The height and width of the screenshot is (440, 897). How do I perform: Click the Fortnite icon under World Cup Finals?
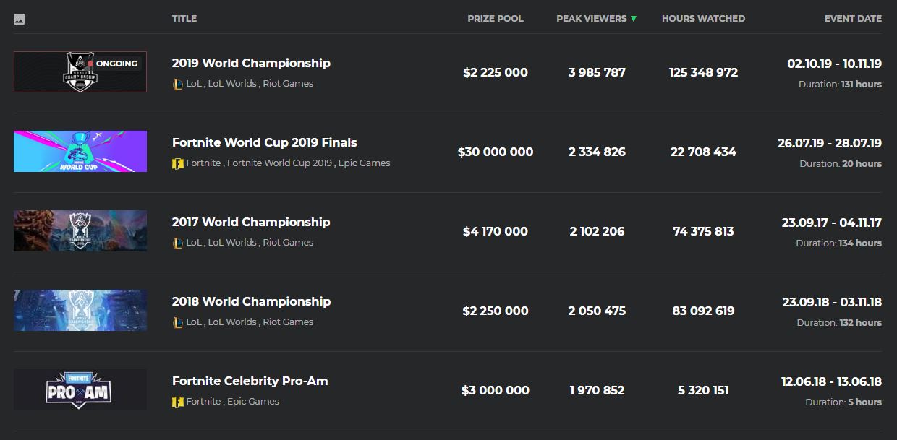pos(178,163)
